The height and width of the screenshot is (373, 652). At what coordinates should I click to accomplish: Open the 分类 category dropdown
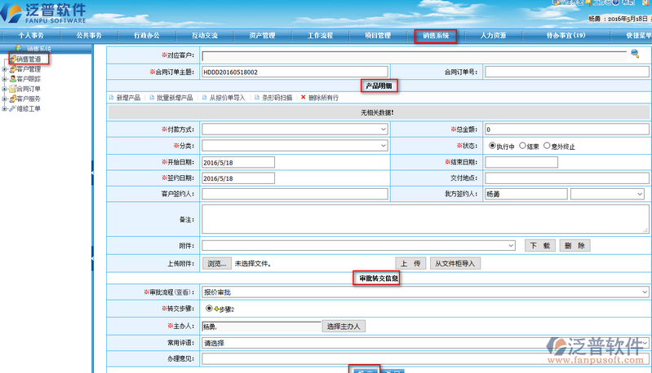295,146
